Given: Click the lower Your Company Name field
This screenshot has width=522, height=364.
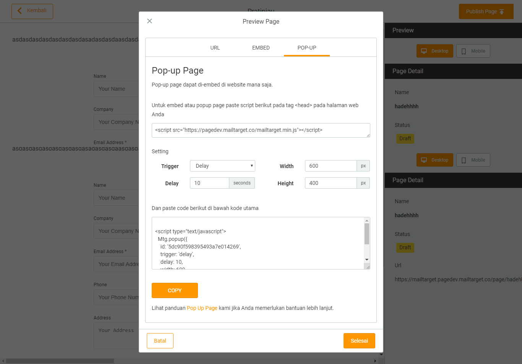Looking at the screenshot, I should [x=117, y=231].
